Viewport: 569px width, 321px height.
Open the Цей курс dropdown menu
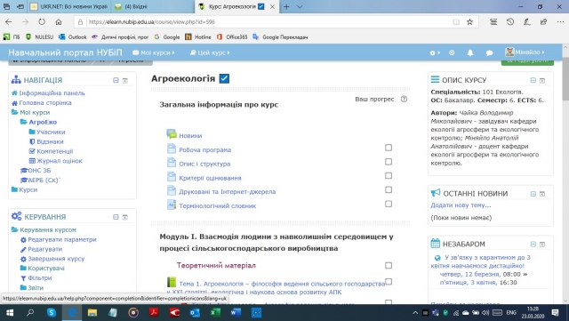(x=210, y=52)
